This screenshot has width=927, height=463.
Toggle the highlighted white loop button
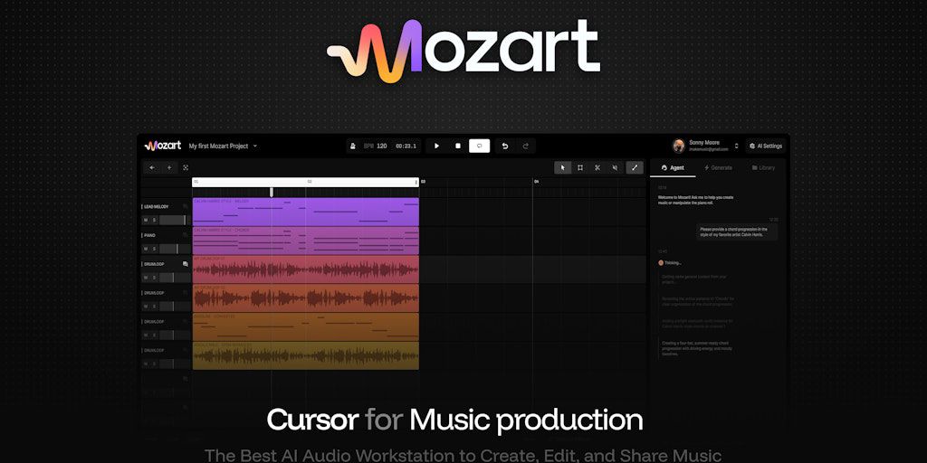(480, 146)
